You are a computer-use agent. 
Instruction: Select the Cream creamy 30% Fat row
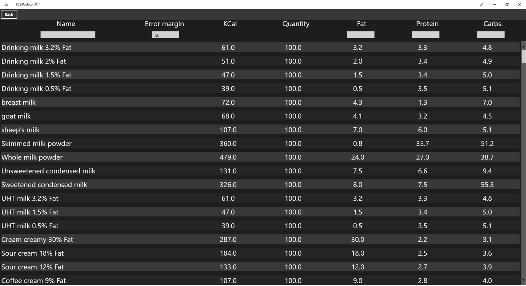click(260, 240)
